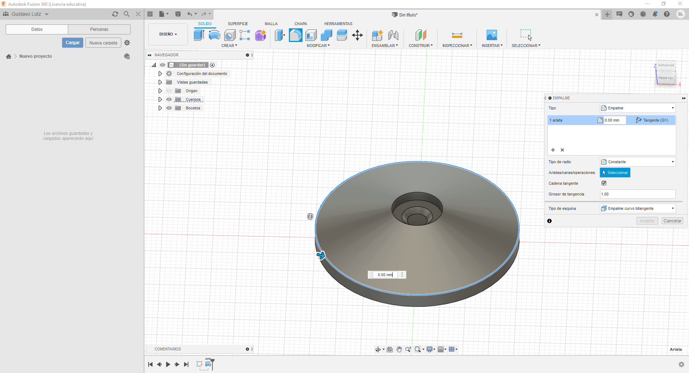Click the Construct plane icon
The height and width of the screenshot is (373, 689).
point(421,35)
